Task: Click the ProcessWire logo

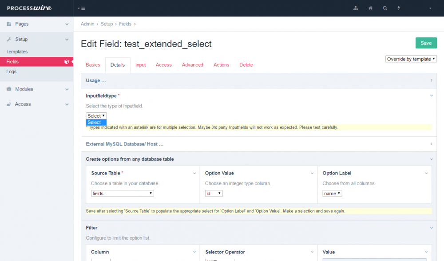Action: click(x=28, y=8)
